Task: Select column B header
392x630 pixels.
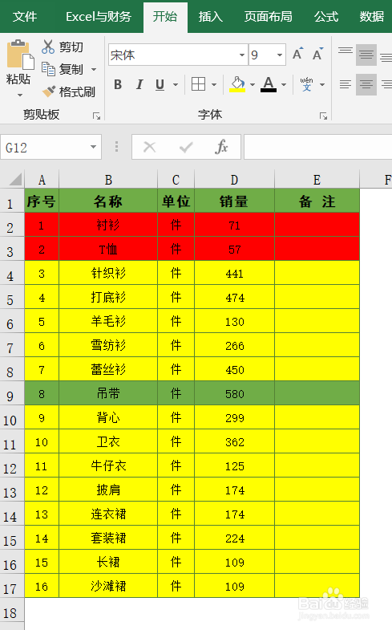Action: click(108, 180)
